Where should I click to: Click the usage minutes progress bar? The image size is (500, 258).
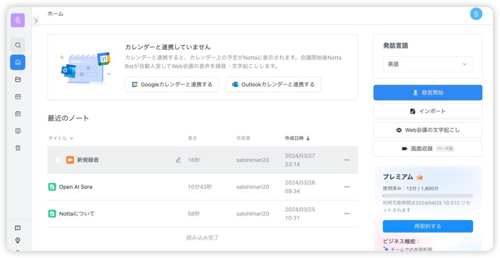pyautogui.click(x=427, y=196)
